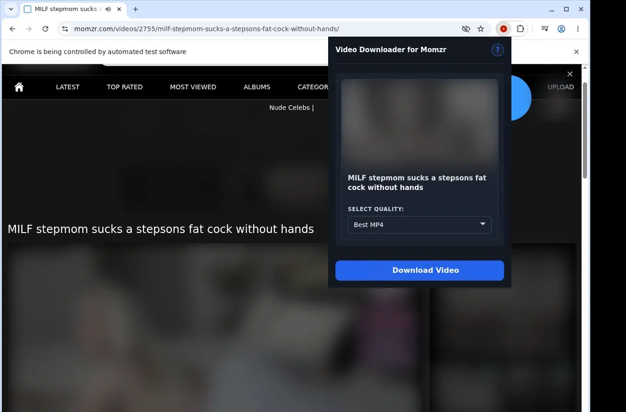Go forward with the forward arrow
This screenshot has height=412, width=626.
[x=29, y=29]
